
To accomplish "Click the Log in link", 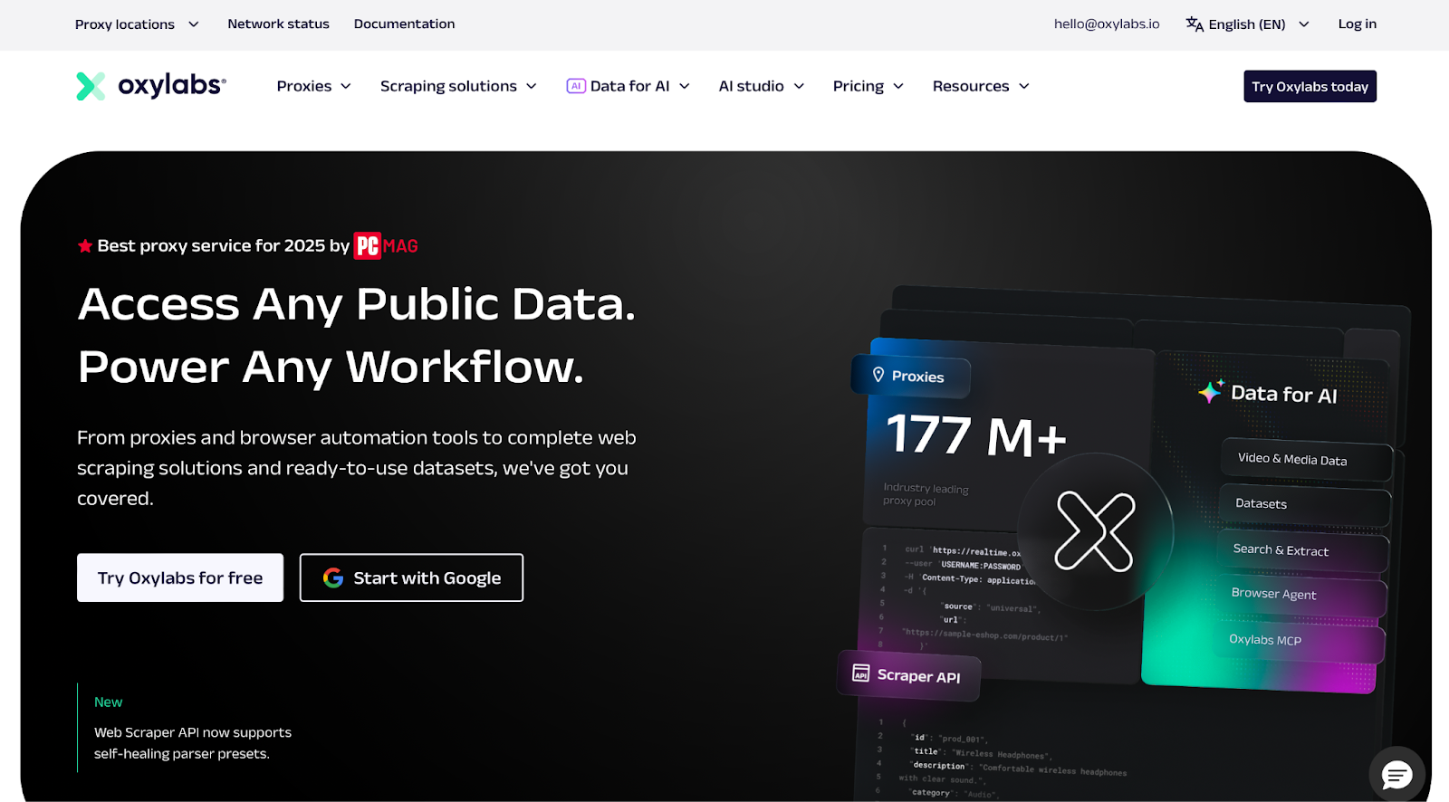I will click(1357, 24).
